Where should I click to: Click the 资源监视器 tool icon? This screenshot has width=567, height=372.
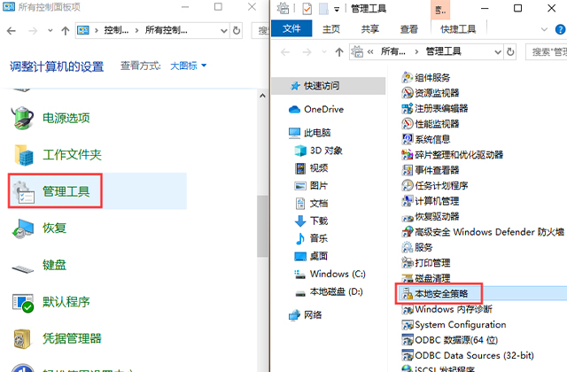[x=408, y=93]
